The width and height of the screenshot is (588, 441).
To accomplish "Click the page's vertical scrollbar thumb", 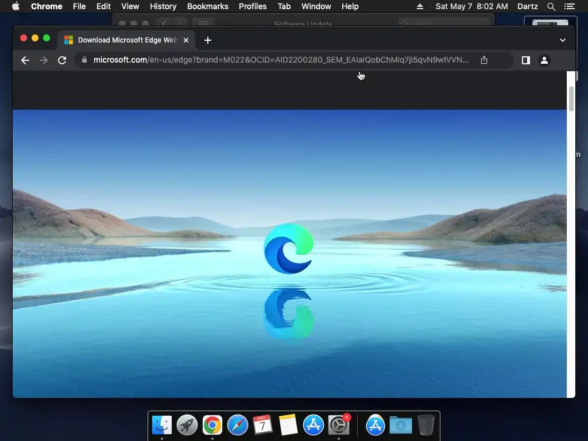I will click(571, 99).
